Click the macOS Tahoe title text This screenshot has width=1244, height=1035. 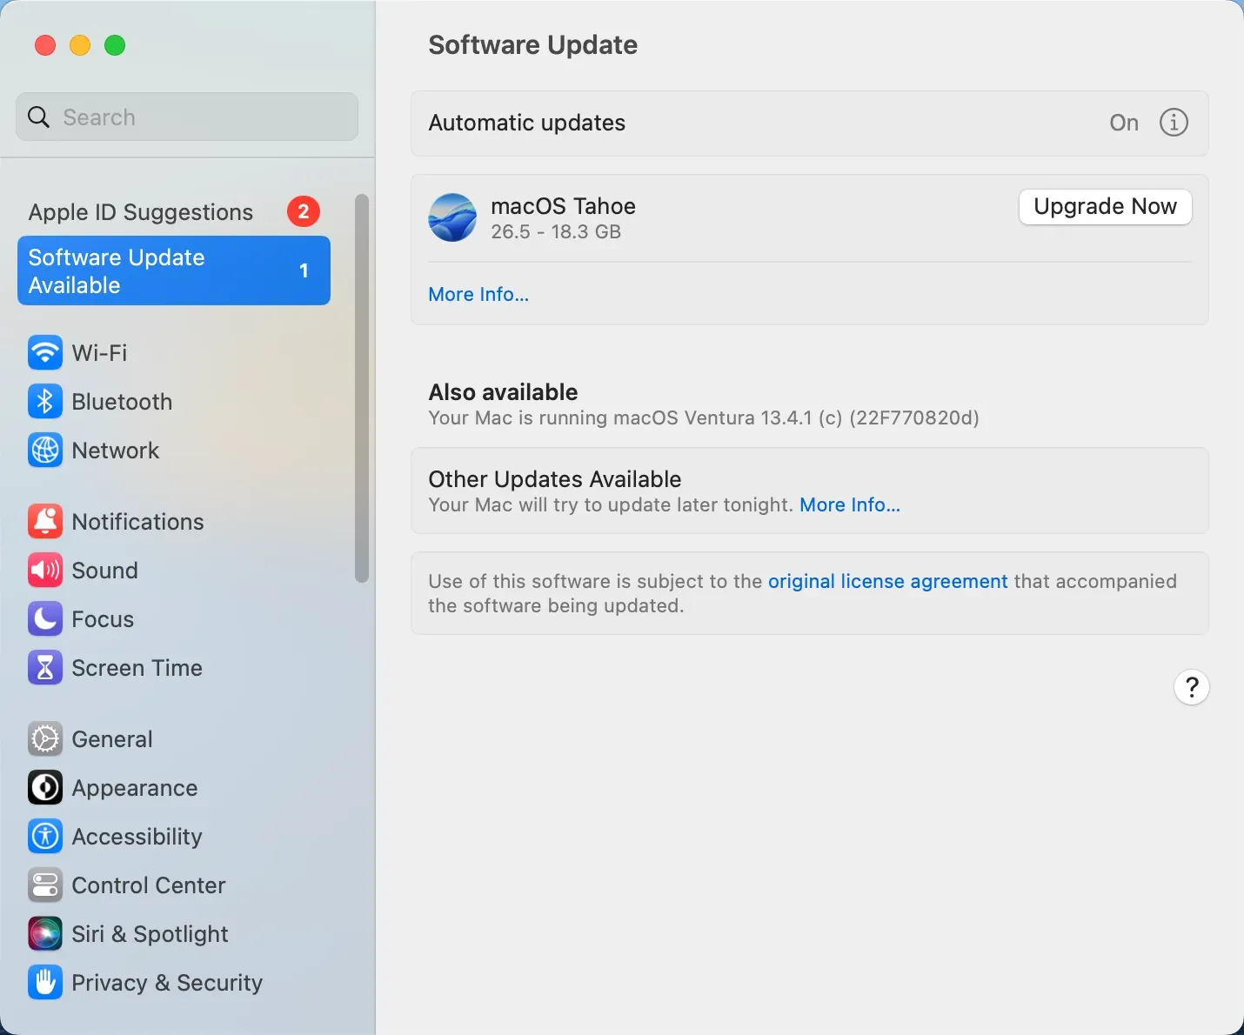563,206
